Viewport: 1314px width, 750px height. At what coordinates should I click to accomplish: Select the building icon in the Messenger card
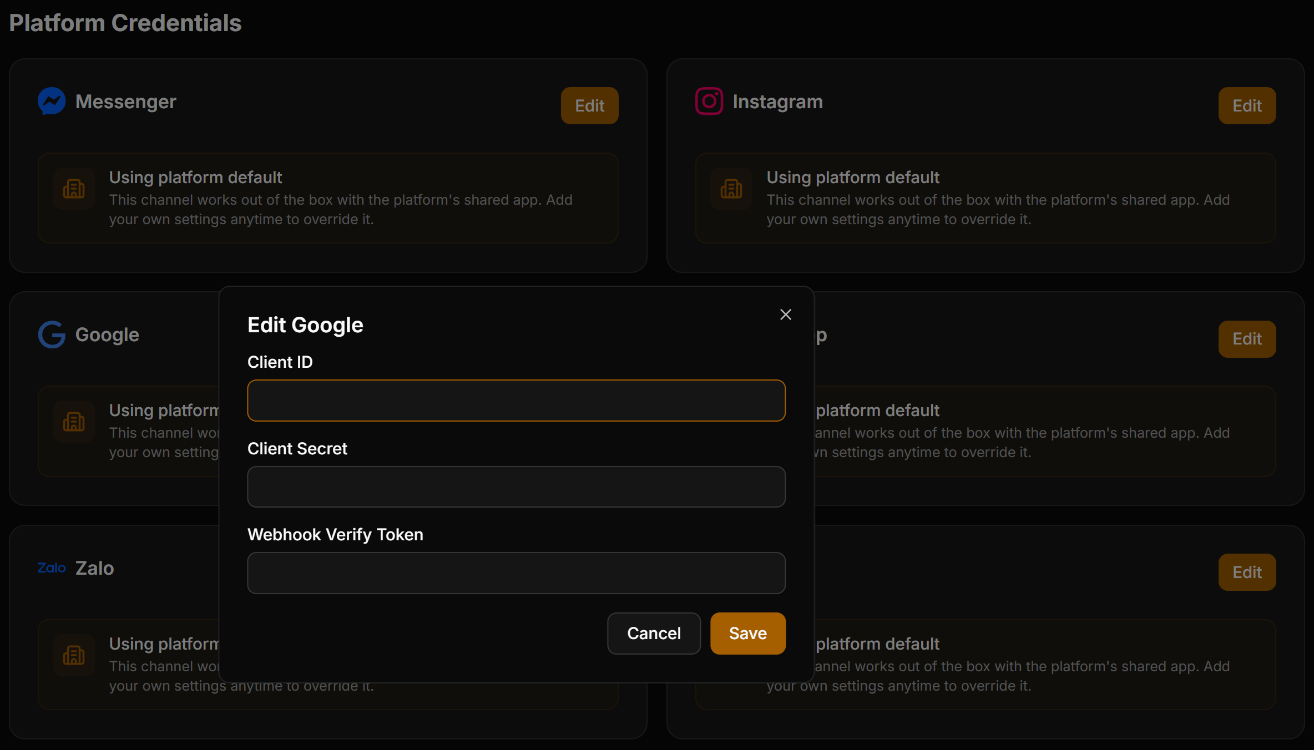[x=74, y=189]
